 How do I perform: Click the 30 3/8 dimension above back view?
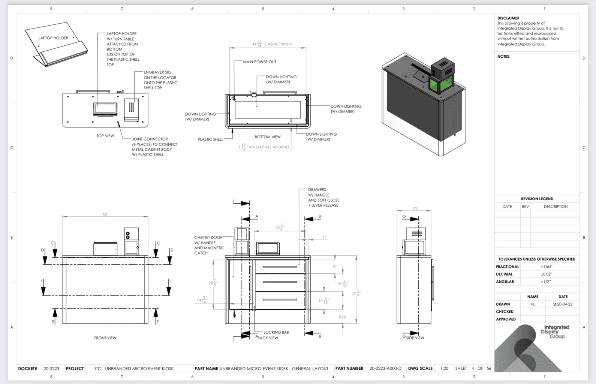(280, 227)
